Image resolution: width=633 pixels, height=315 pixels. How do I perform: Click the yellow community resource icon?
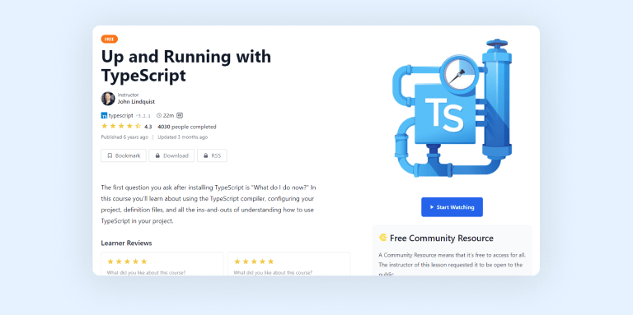point(383,238)
